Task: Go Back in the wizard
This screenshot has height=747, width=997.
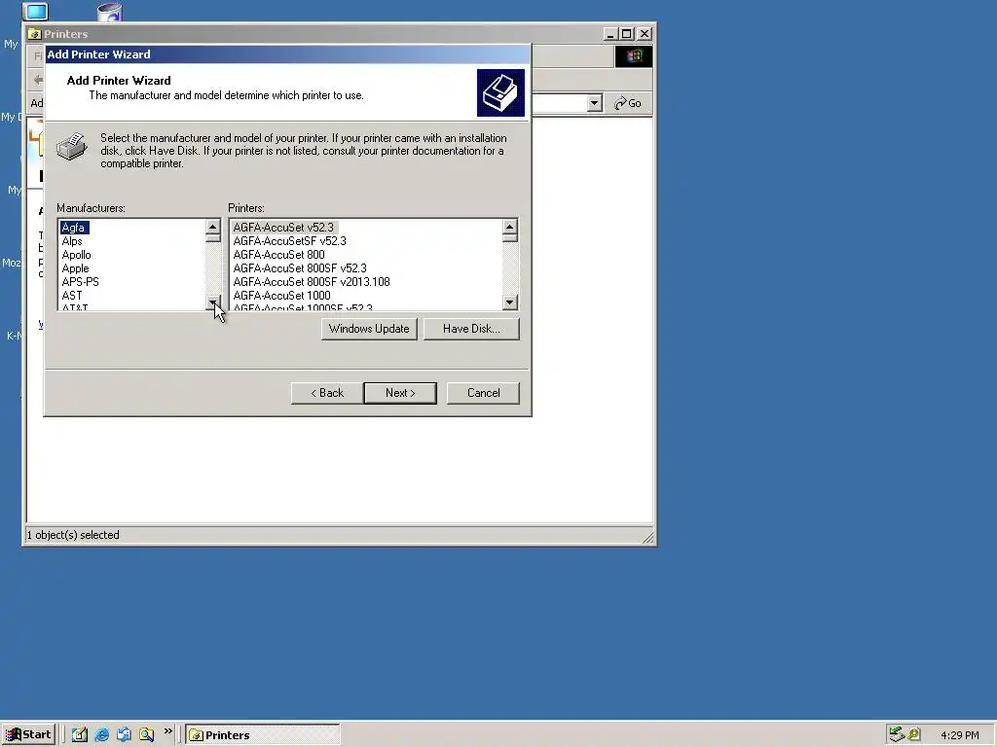Action: [x=327, y=393]
